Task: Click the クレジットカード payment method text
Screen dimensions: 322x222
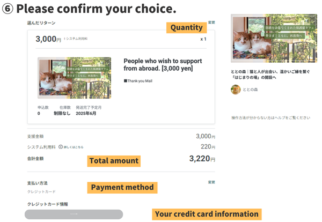Action: [41, 191]
